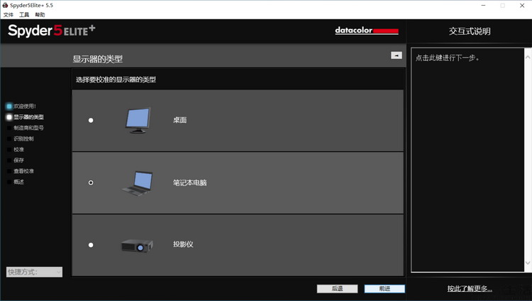Click the 前进 next button
Image resolution: width=532 pixels, height=301 pixels.
coord(384,289)
